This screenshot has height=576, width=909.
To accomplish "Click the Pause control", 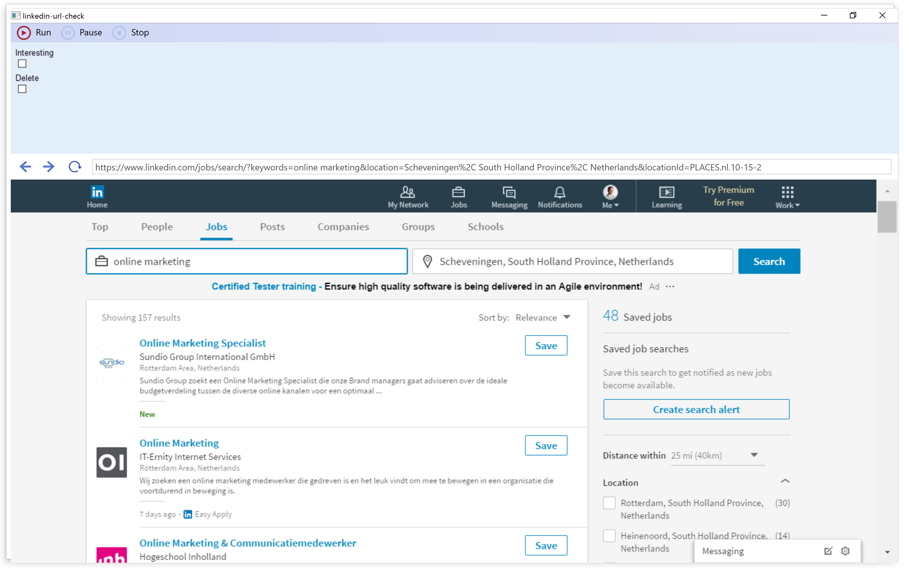I will point(82,33).
